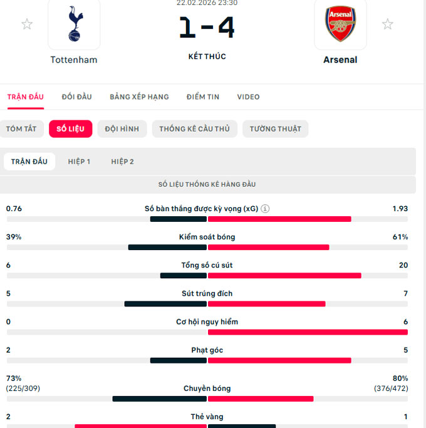Open the TƯỜNG THUẬT commentary section
The image size is (426, 428).
(x=275, y=129)
